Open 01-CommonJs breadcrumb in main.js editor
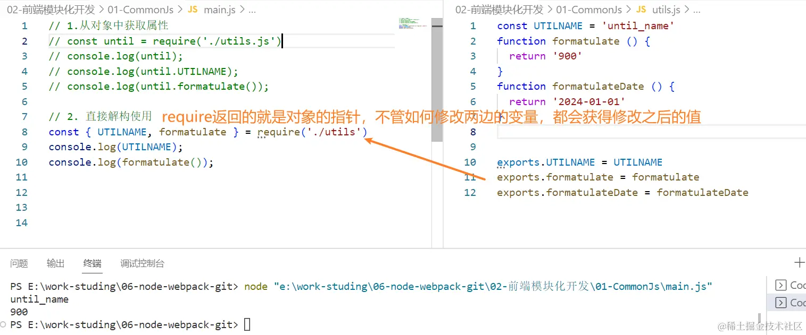 pos(140,10)
